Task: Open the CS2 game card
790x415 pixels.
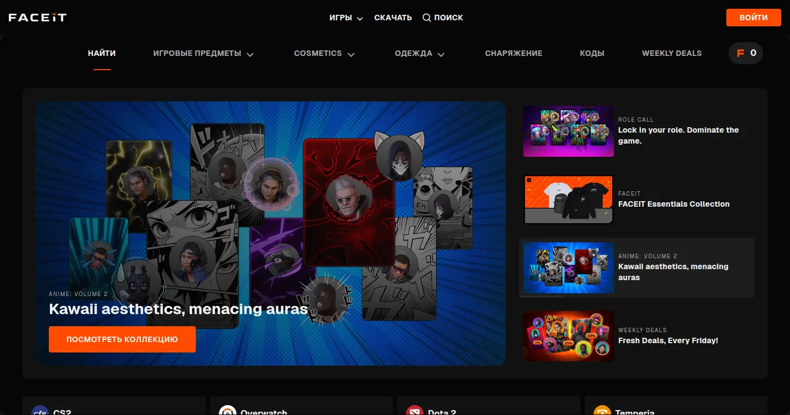Action: [114, 406]
